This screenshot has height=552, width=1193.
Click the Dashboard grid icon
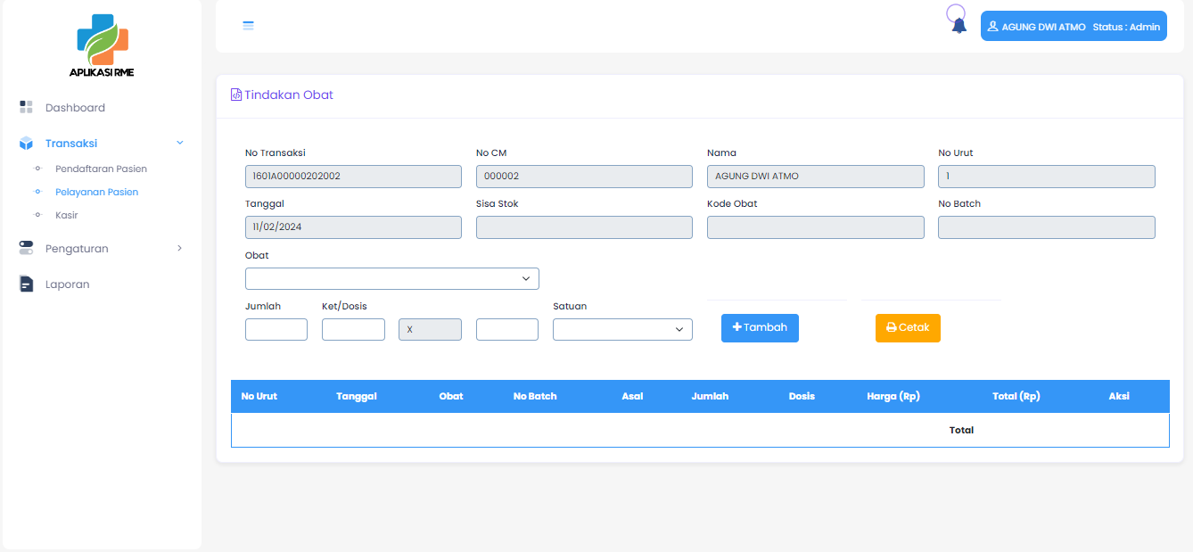pyautogui.click(x=26, y=108)
